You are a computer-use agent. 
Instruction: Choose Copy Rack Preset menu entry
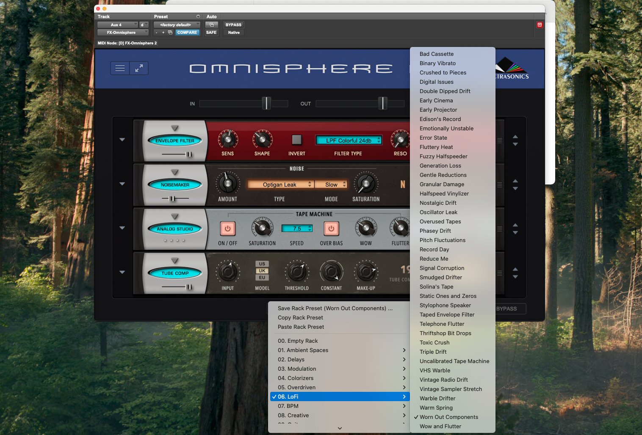click(300, 318)
